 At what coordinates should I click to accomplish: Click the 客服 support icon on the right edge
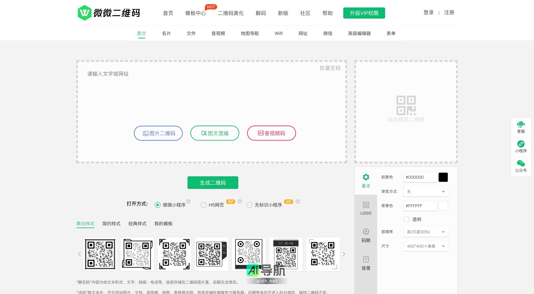point(521,127)
